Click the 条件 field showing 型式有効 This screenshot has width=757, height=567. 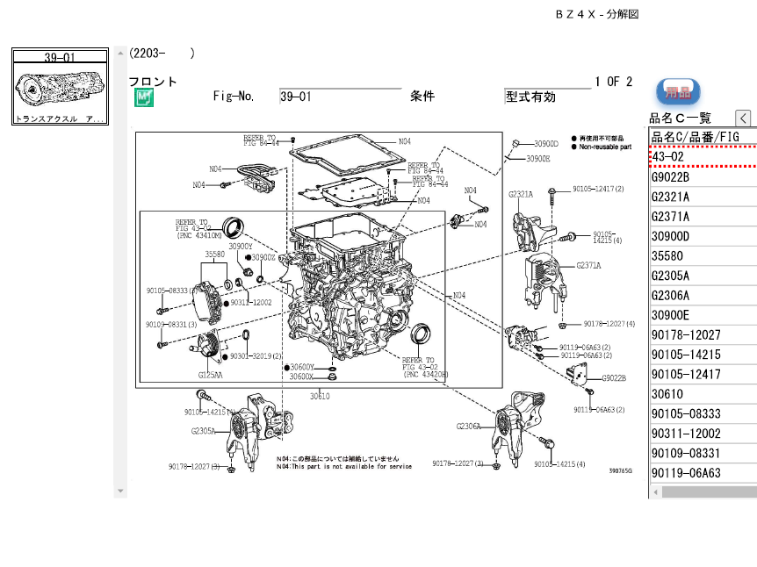[x=547, y=97]
